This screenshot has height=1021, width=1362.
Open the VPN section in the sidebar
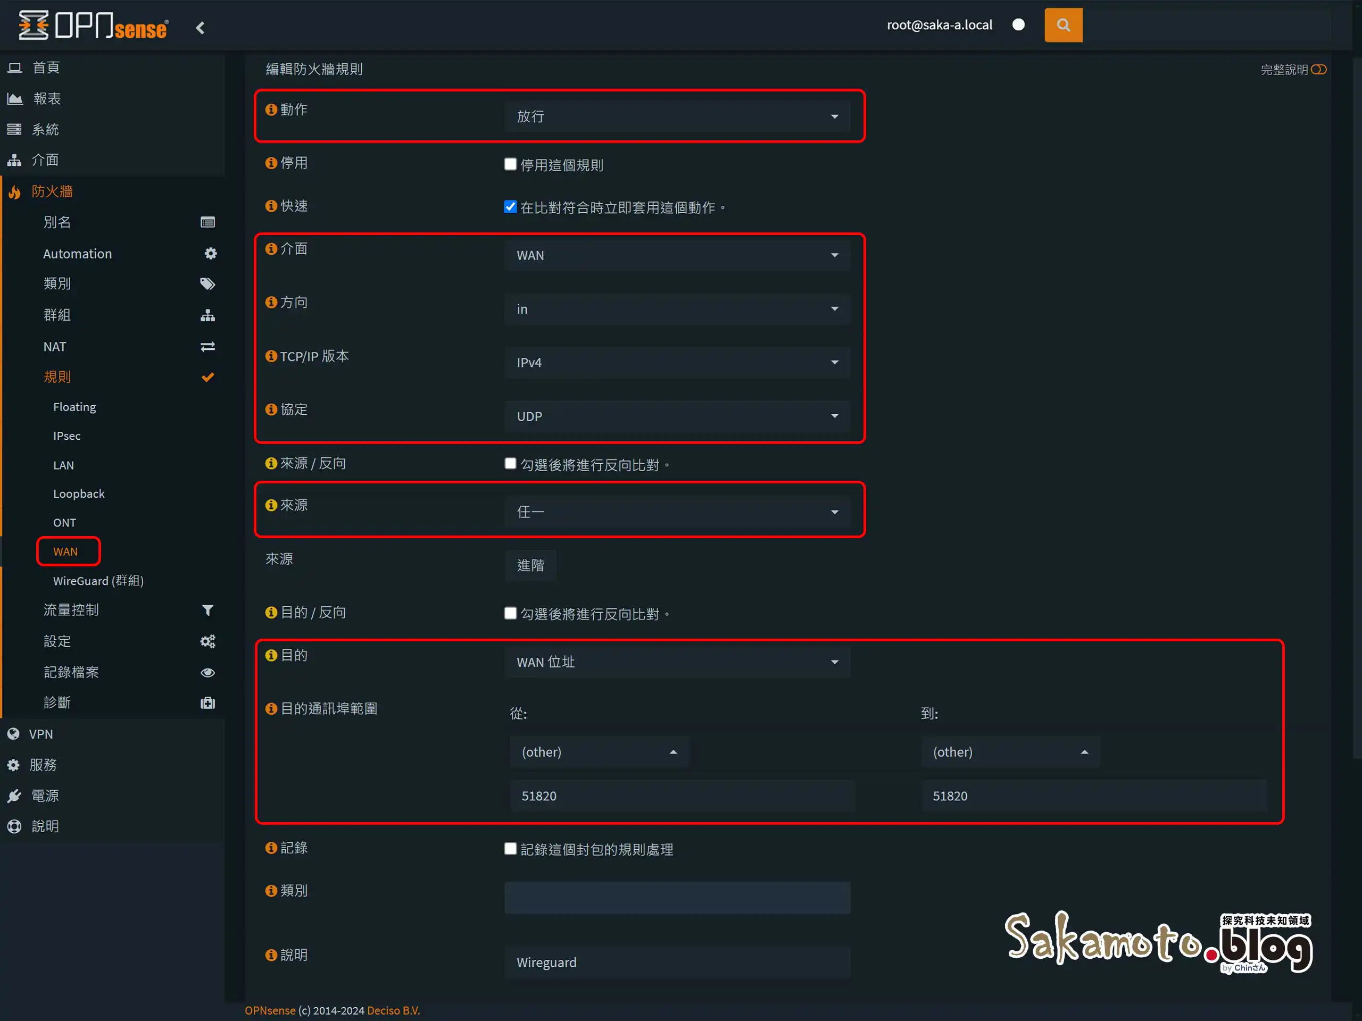point(40,734)
